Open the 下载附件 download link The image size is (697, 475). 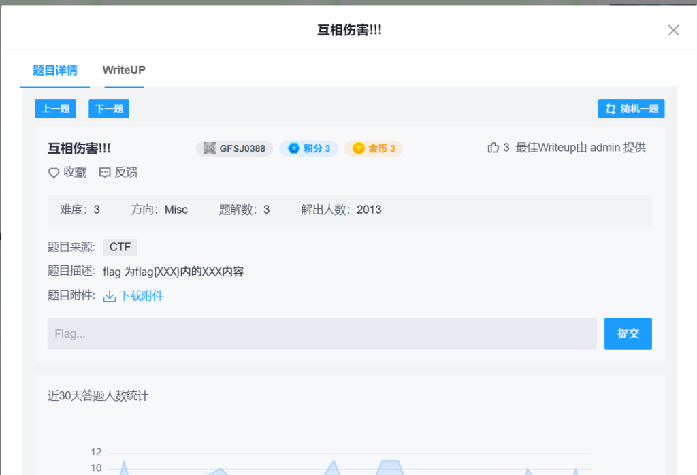coord(142,296)
